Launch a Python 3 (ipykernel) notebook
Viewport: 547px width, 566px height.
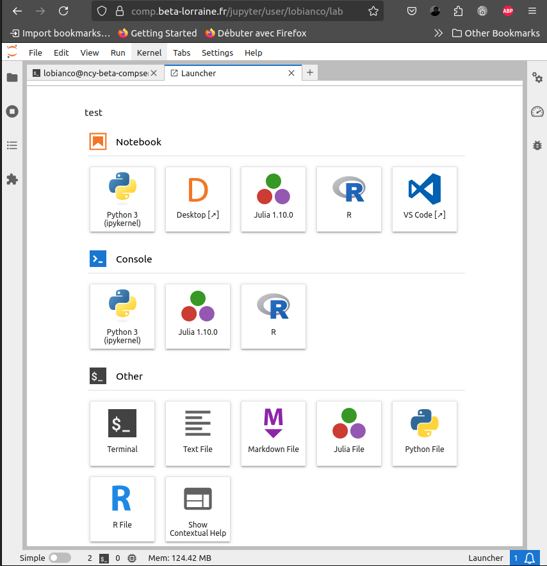click(x=122, y=199)
